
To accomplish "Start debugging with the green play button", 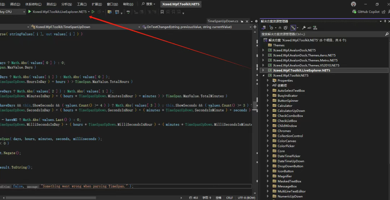I will pyautogui.click(x=29, y=12).
